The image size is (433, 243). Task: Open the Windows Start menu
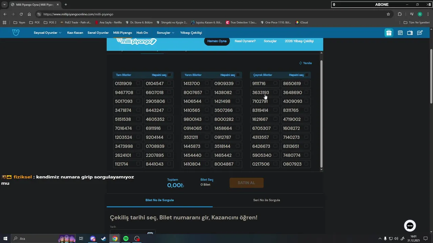click(5, 239)
